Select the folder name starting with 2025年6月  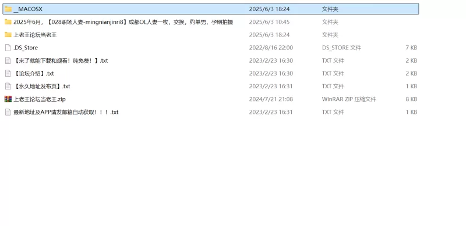point(123,22)
